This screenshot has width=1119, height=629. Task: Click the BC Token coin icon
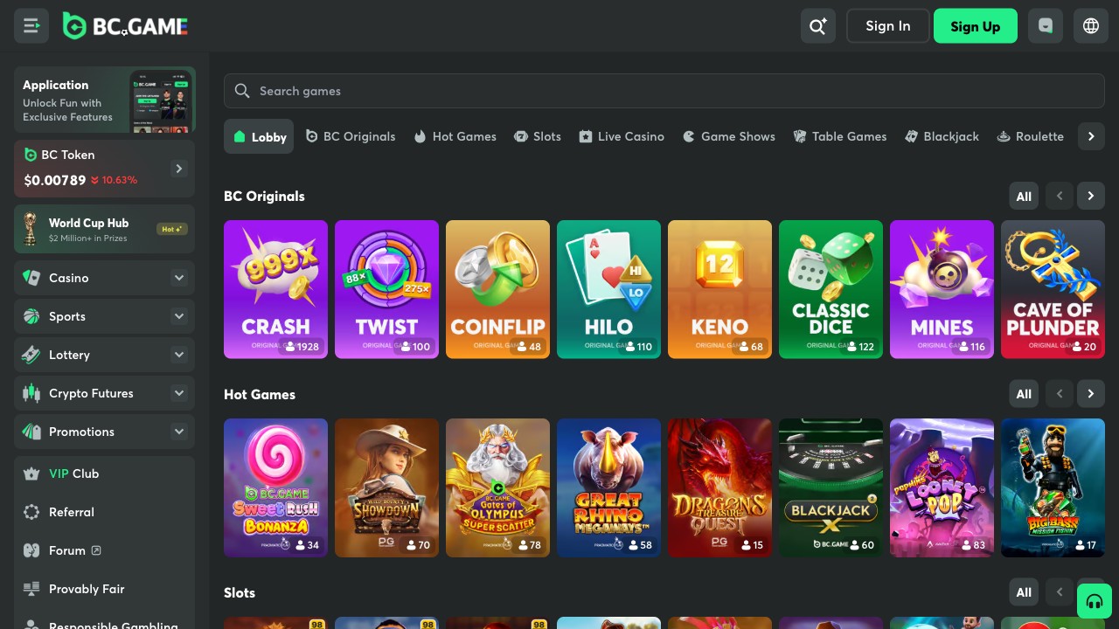[x=31, y=155]
